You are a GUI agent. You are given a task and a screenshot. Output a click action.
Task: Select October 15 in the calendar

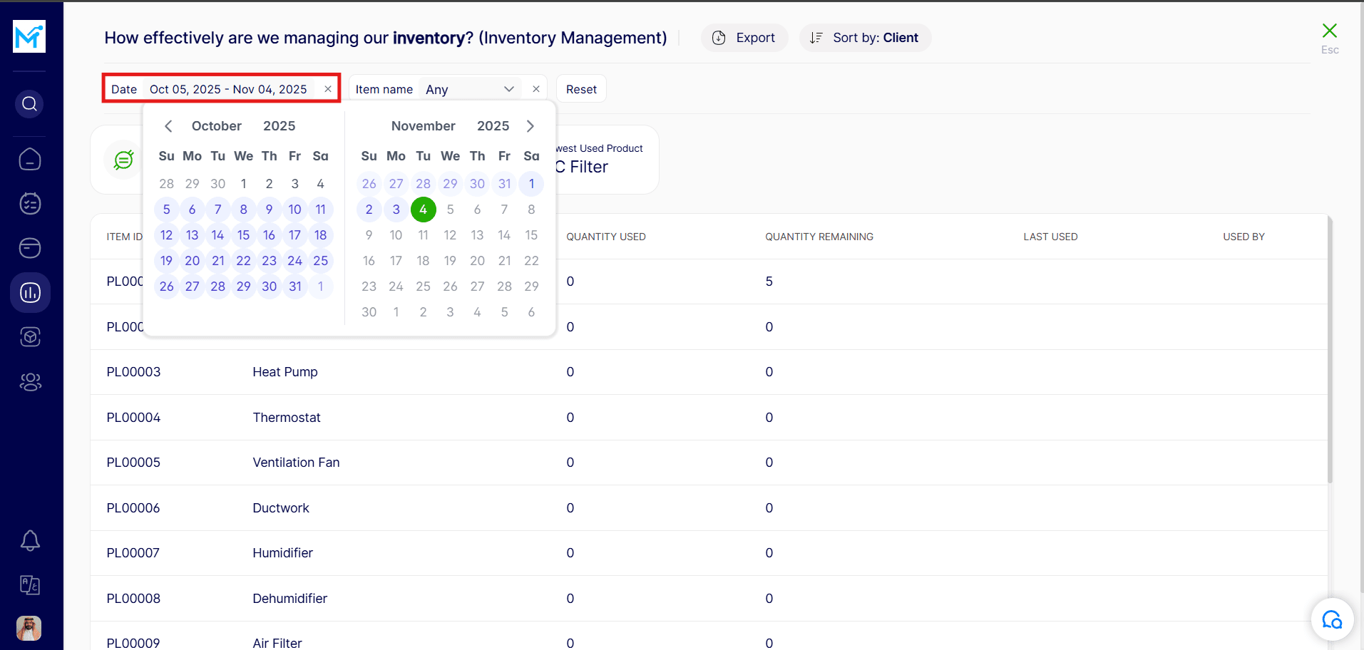click(x=243, y=235)
